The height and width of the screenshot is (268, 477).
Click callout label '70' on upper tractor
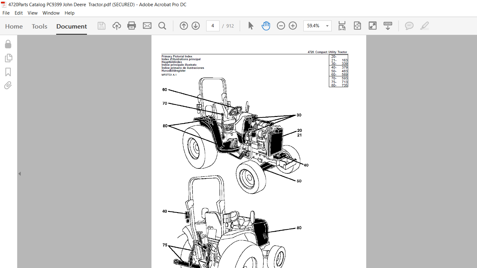tap(165, 103)
